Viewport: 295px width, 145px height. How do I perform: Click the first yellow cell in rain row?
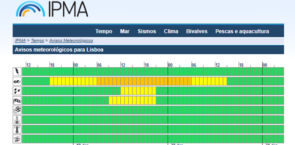[122, 91]
